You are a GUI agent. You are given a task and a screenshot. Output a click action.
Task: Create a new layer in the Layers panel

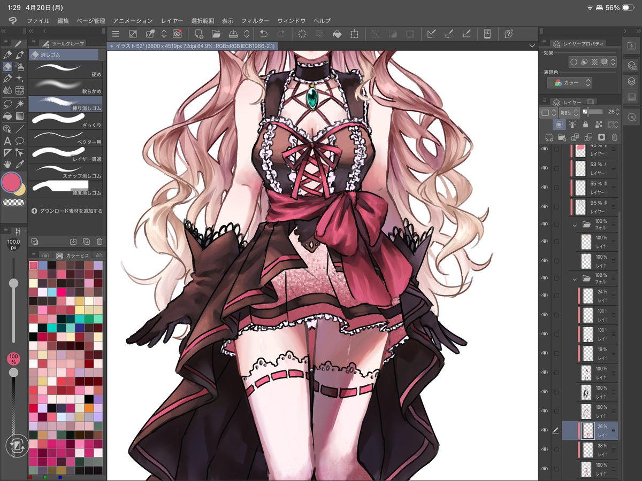pyautogui.click(x=548, y=137)
